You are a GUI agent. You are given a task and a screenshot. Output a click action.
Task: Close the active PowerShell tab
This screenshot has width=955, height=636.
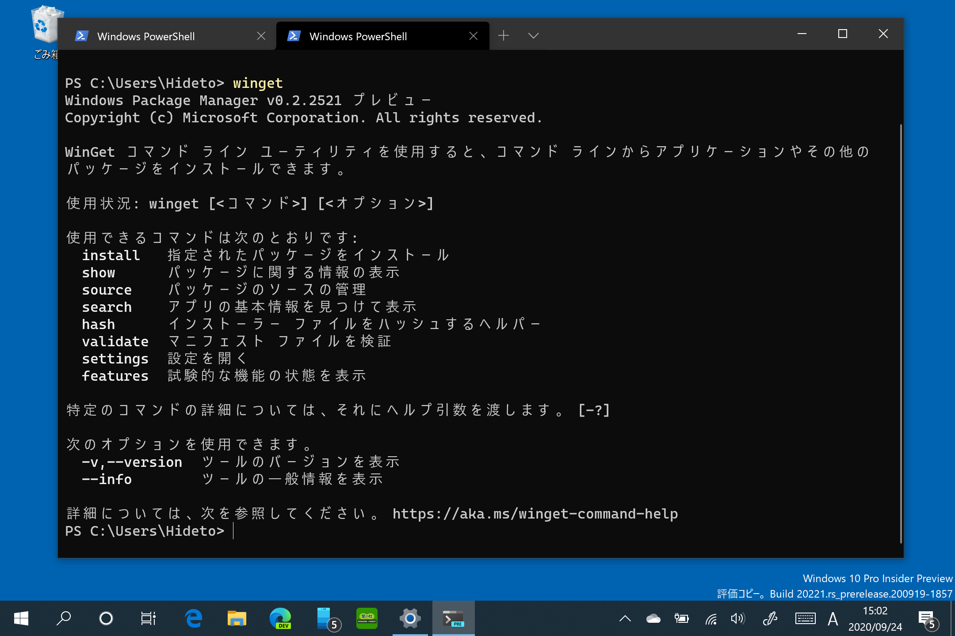click(474, 36)
